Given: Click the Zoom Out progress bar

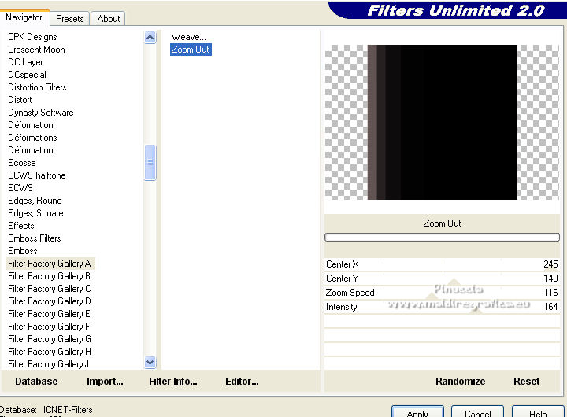Looking at the screenshot, I should click(x=442, y=237).
